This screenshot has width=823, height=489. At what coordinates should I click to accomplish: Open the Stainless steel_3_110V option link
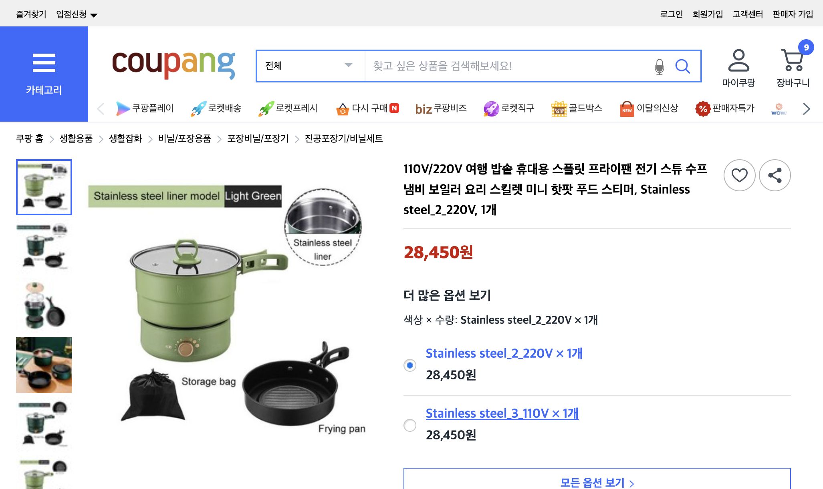click(x=502, y=413)
